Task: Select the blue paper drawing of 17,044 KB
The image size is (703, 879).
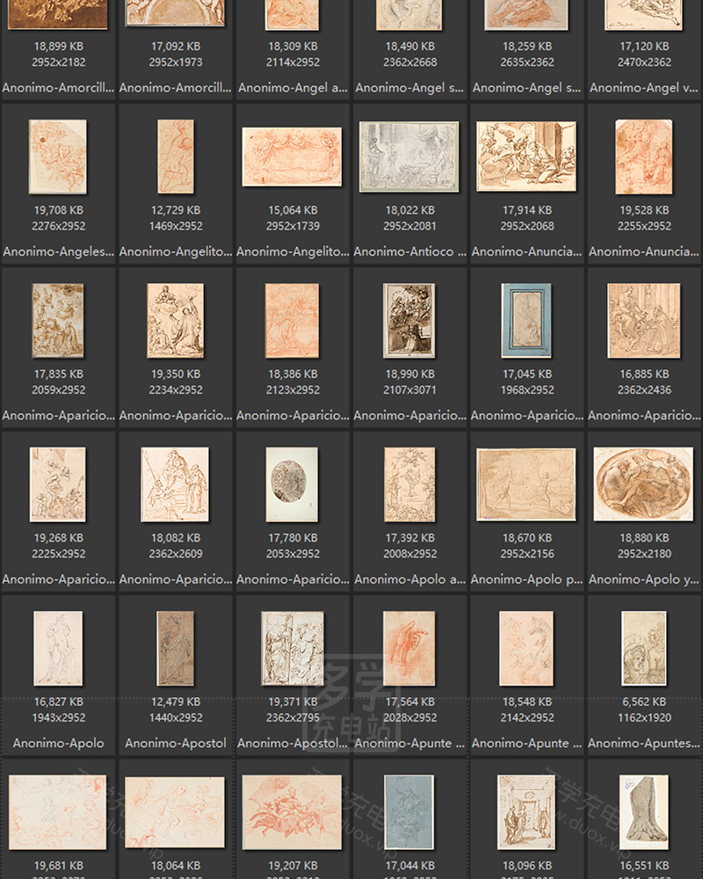Action: [x=409, y=811]
